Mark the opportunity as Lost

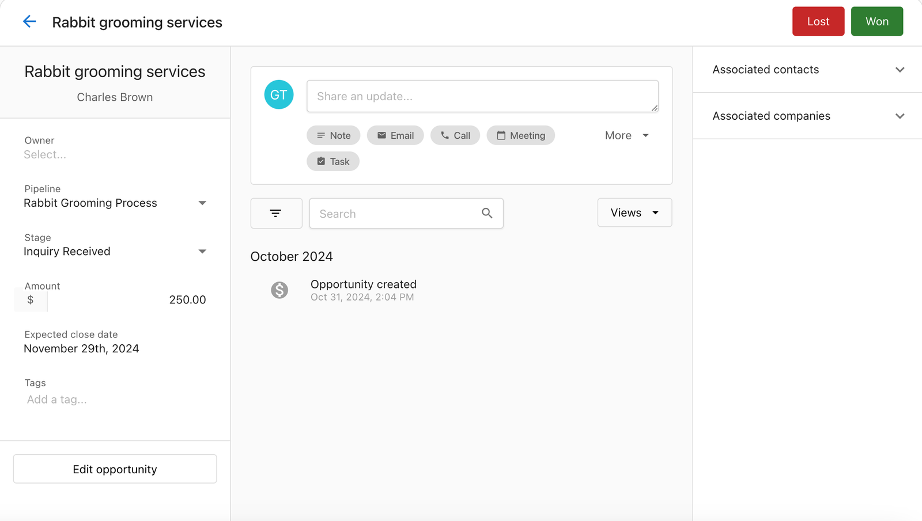pos(818,22)
